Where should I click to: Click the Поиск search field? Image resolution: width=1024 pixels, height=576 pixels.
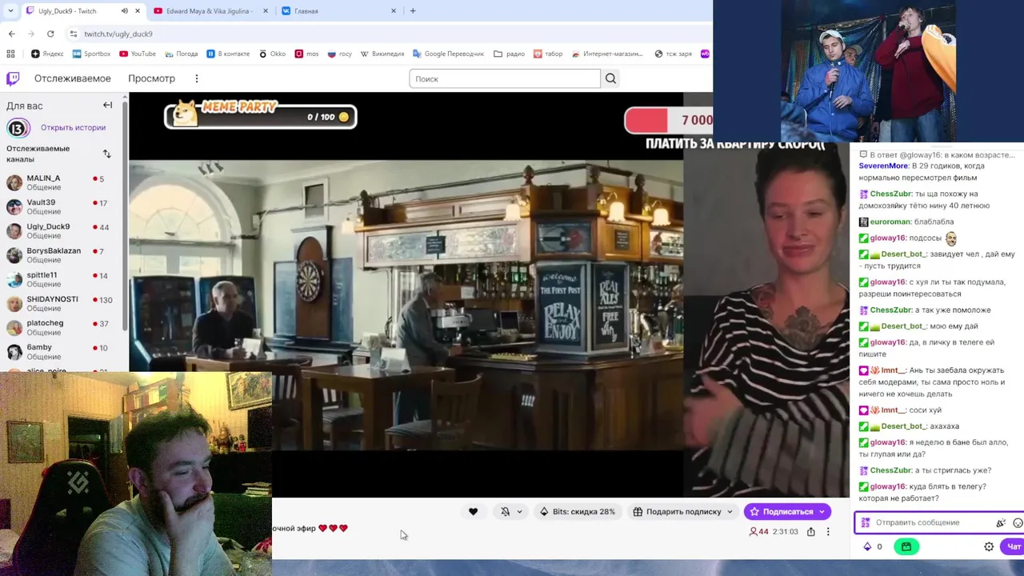click(x=505, y=78)
